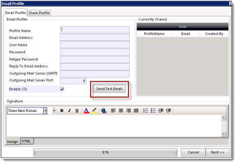This screenshot has width=237, height=164.
Task: Sort by Created By column header
Action: click(214, 34)
